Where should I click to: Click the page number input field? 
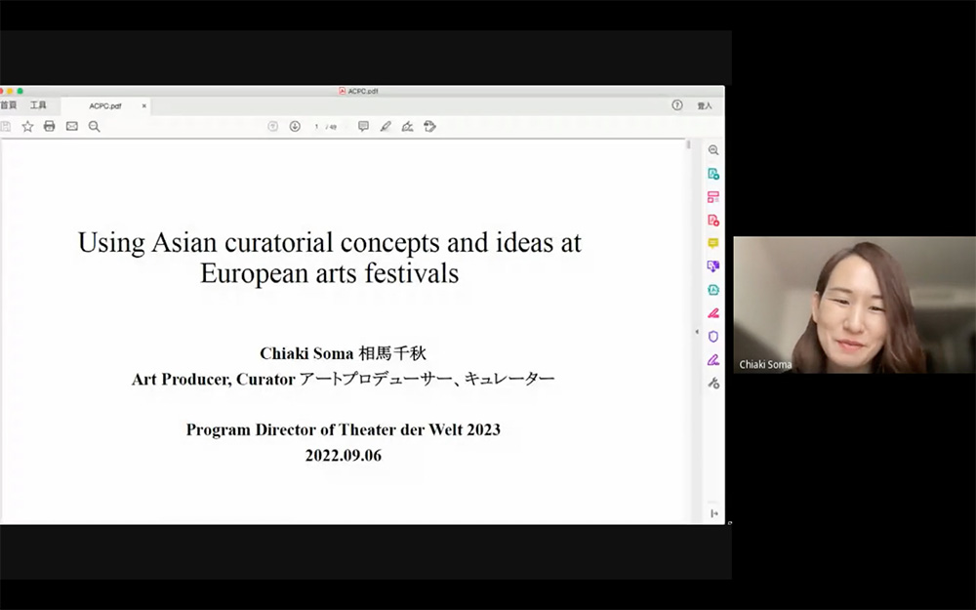316,126
